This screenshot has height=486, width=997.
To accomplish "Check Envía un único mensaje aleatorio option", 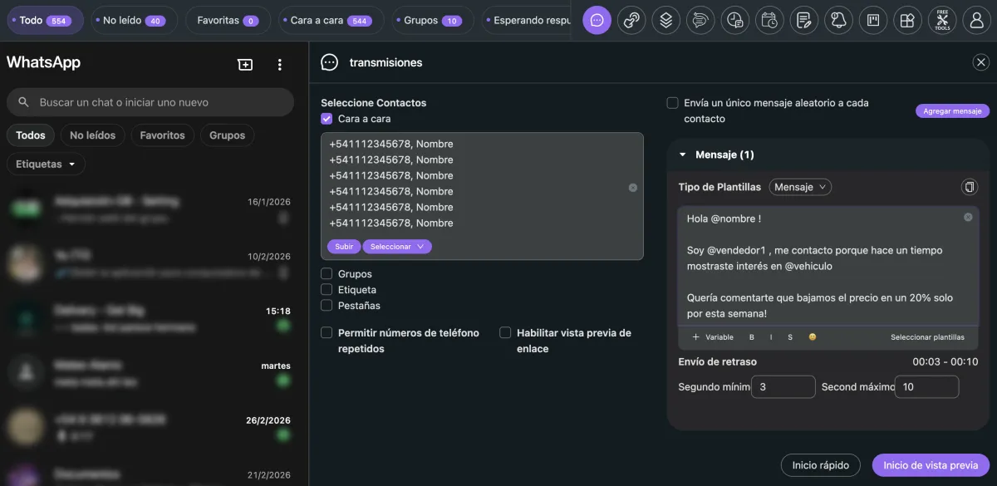I will click(x=672, y=103).
